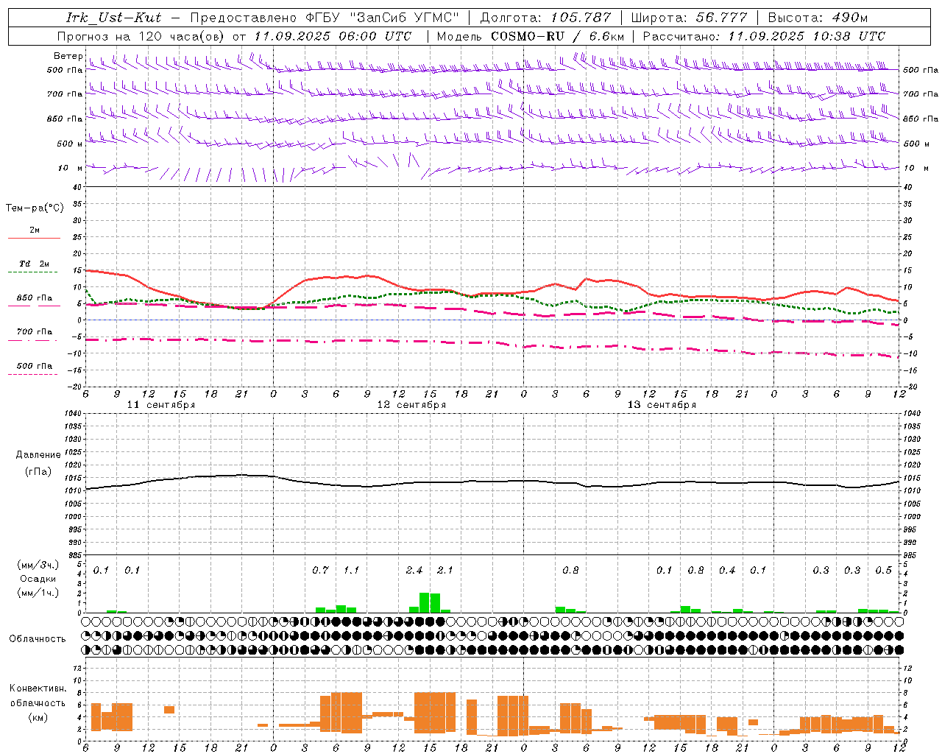Click the Конвективн. облачность (км) label
Image resolution: width=942 pixels, height=754 pixels.
pyautogui.click(x=38, y=702)
